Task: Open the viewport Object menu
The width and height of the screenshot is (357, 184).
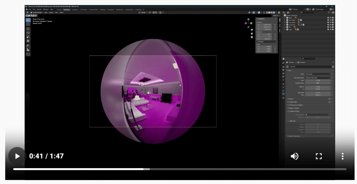Action: point(61,13)
